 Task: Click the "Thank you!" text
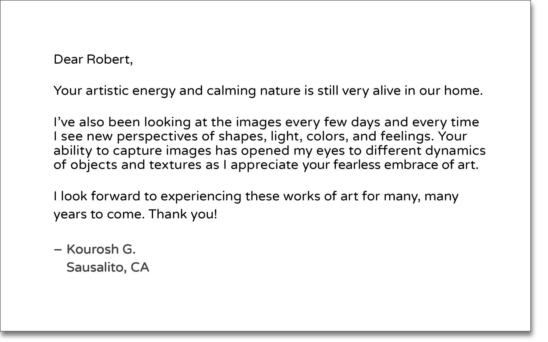coord(183,214)
